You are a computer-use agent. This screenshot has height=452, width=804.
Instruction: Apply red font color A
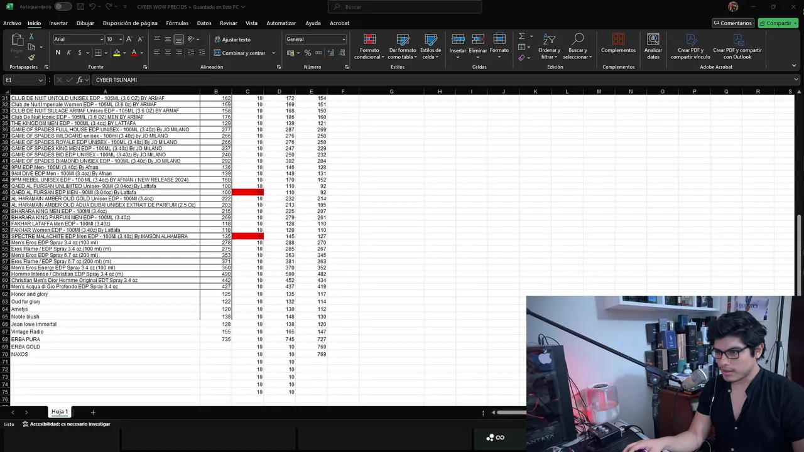click(134, 53)
